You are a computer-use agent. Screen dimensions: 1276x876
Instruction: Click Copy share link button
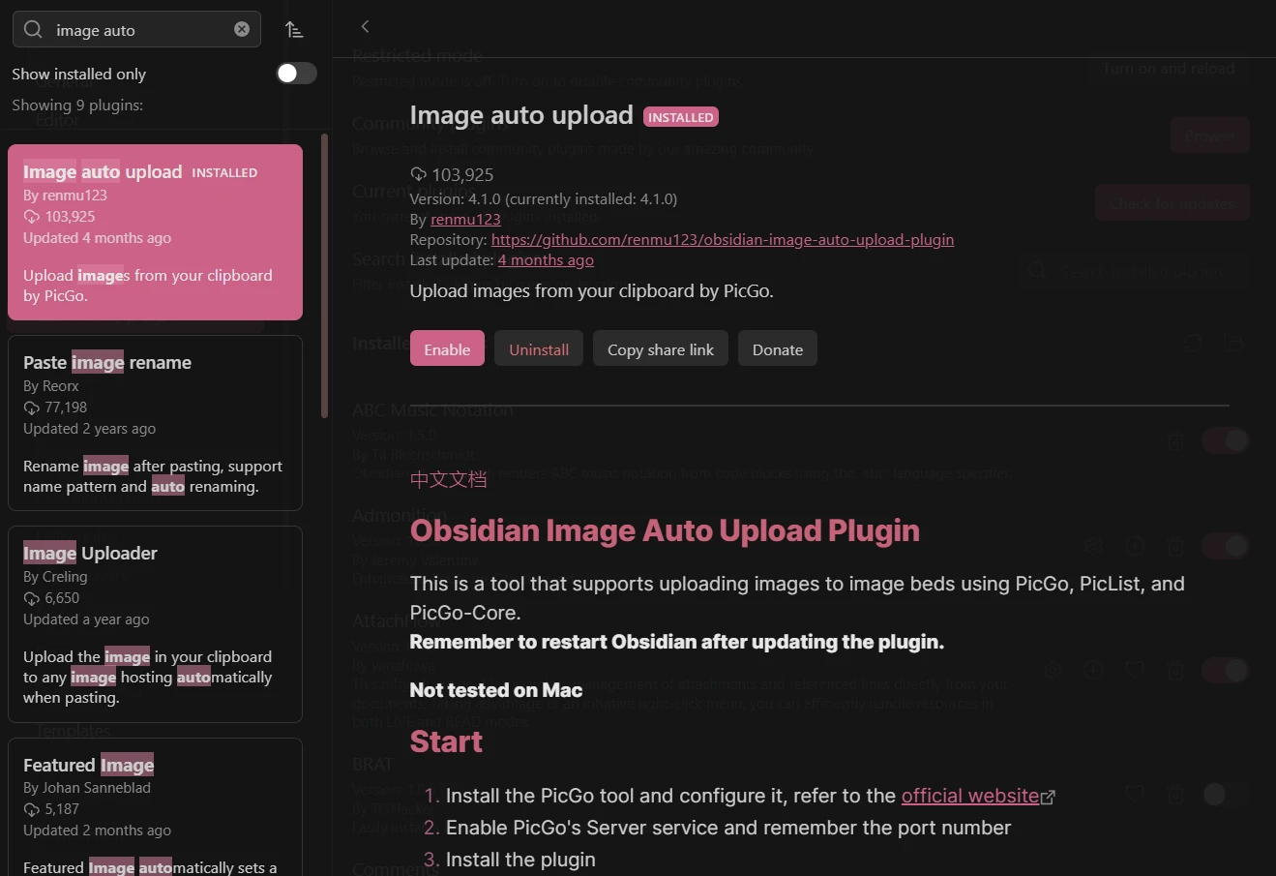point(661,348)
